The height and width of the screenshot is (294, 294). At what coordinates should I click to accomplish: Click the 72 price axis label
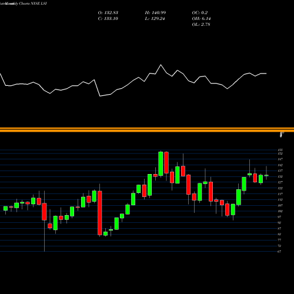click(280, 246)
